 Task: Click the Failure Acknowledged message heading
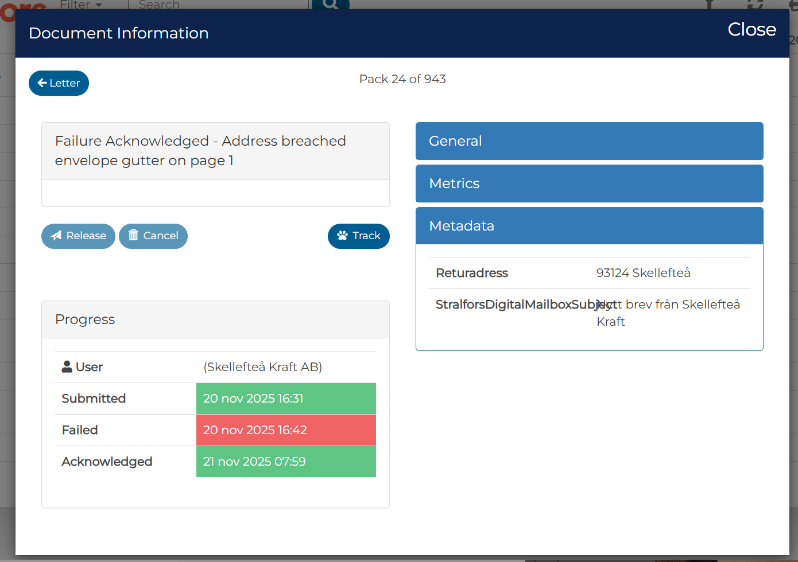pyautogui.click(x=201, y=151)
